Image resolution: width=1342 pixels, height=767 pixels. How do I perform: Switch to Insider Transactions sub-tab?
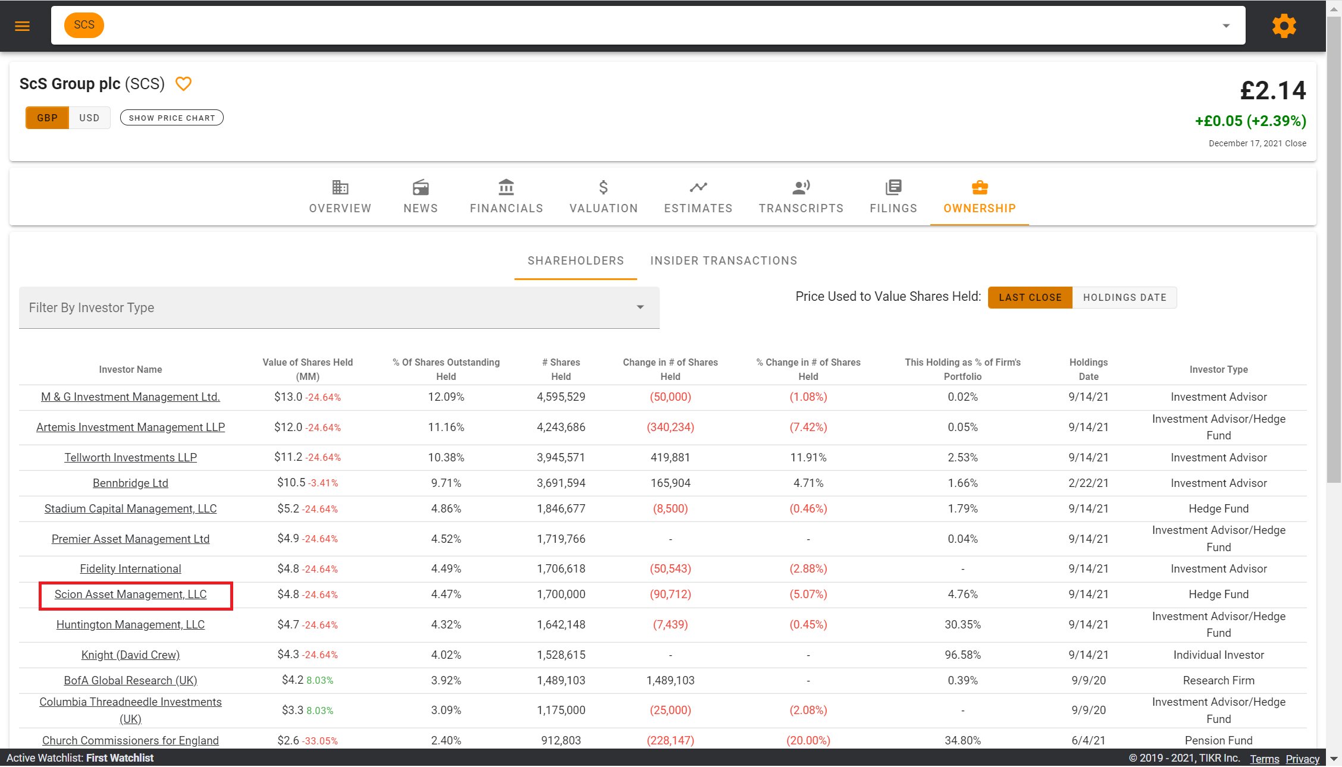click(x=723, y=260)
